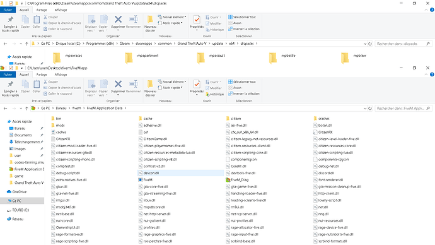
Task: Click Coller icon in dlcpacks window ribbon
Action: click(x=37, y=20)
